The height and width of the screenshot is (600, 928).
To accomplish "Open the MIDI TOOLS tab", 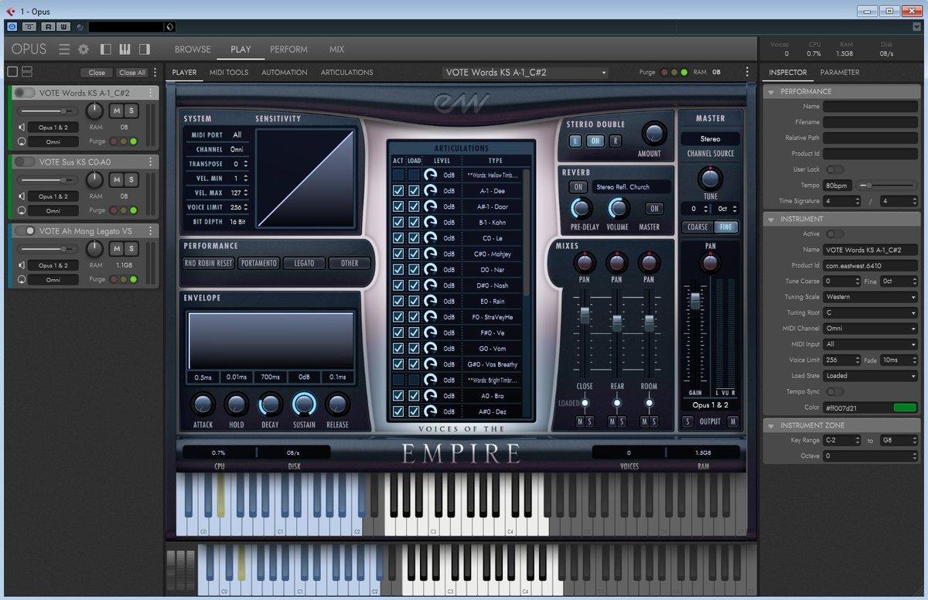I will 229,73.
